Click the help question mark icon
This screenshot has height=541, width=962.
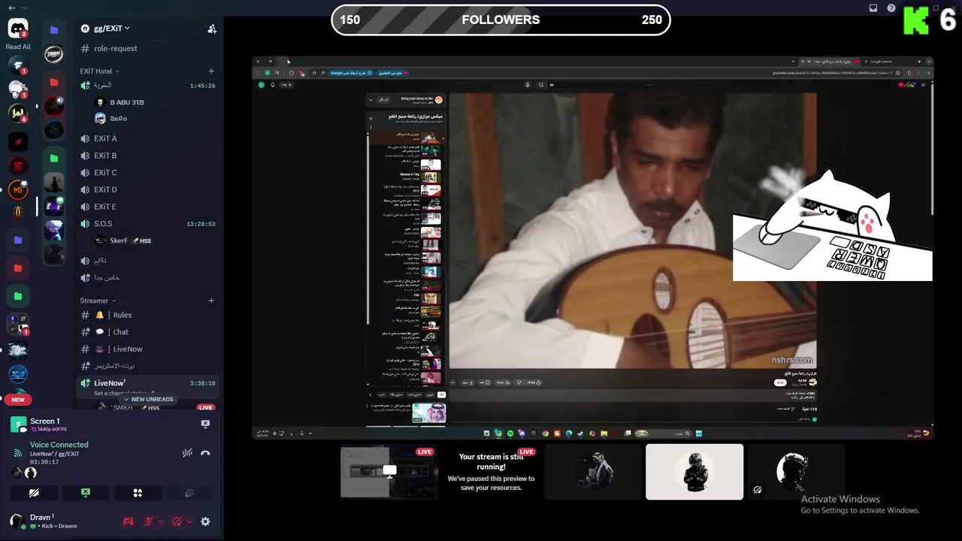click(x=891, y=8)
